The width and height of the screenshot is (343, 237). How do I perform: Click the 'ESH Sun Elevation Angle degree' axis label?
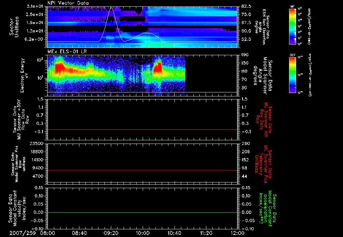point(262,27)
